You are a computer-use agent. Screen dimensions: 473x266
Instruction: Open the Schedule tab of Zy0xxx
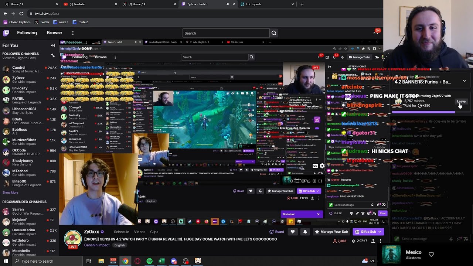[x=122, y=232]
